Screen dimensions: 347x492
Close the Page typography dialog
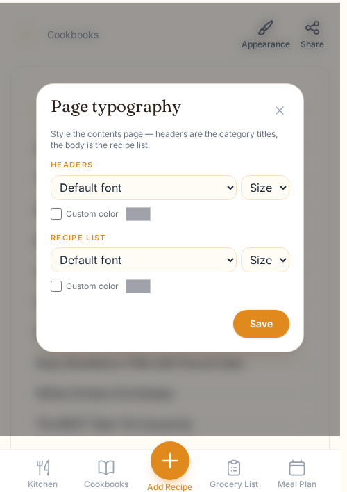click(x=279, y=110)
